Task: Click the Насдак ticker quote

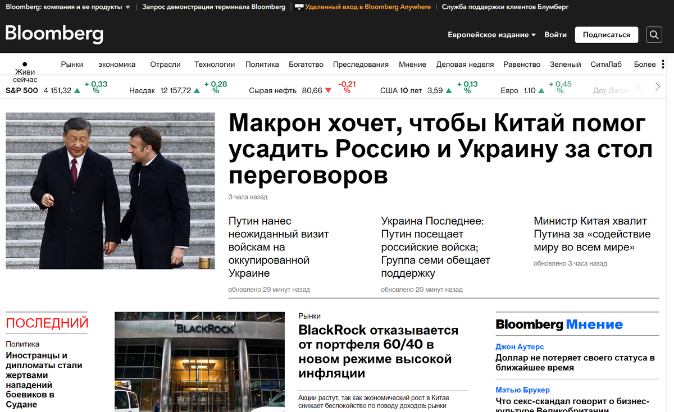Action: (178, 89)
